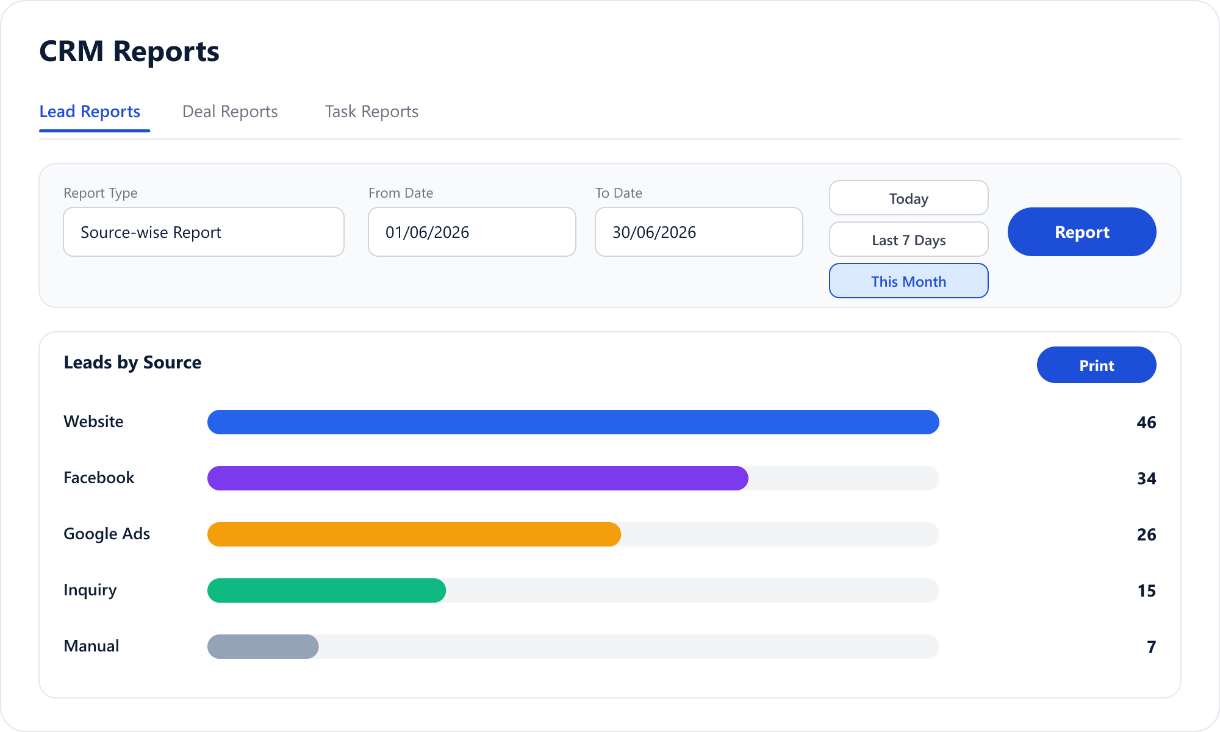Screen dimensions: 1220x732
Task: Click the Facebook source label
Action: [99, 478]
